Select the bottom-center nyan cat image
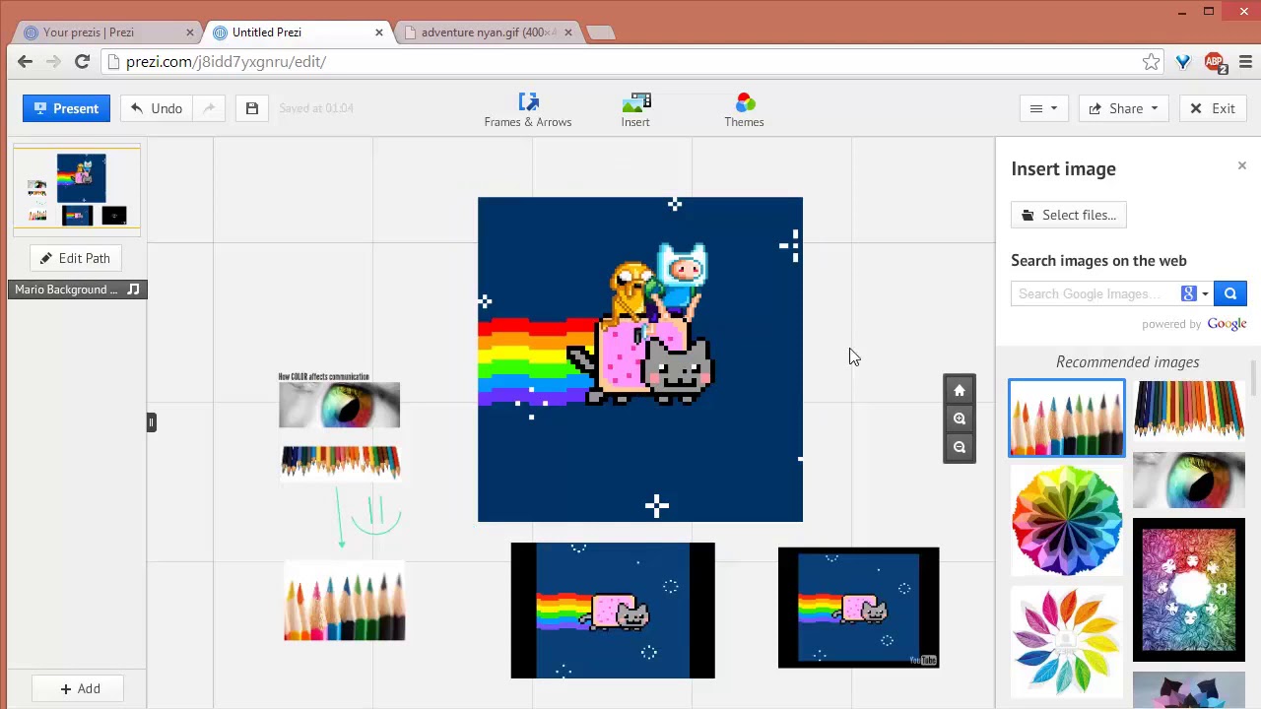This screenshot has width=1261, height=709. click(613, 611)
